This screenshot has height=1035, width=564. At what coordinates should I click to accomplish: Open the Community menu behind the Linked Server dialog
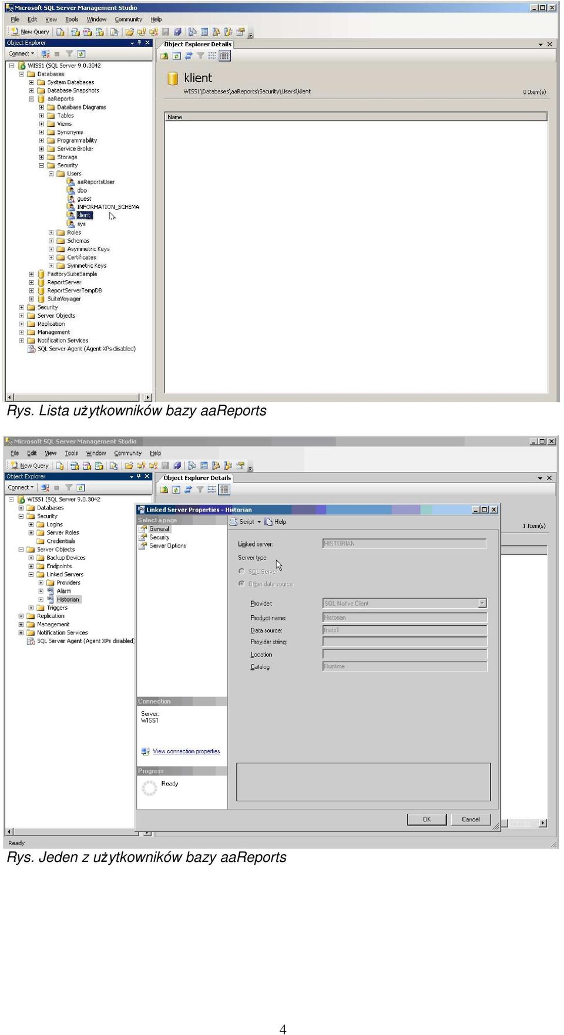(128, 453)
